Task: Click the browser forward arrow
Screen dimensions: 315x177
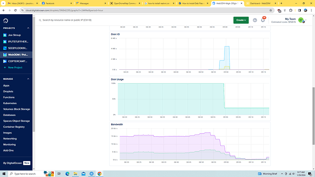Action: (10, 10)
